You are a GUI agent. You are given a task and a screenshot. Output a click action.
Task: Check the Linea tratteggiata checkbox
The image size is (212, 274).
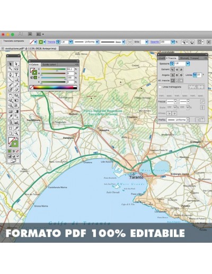pyautogui.click(x=160, y=87)
